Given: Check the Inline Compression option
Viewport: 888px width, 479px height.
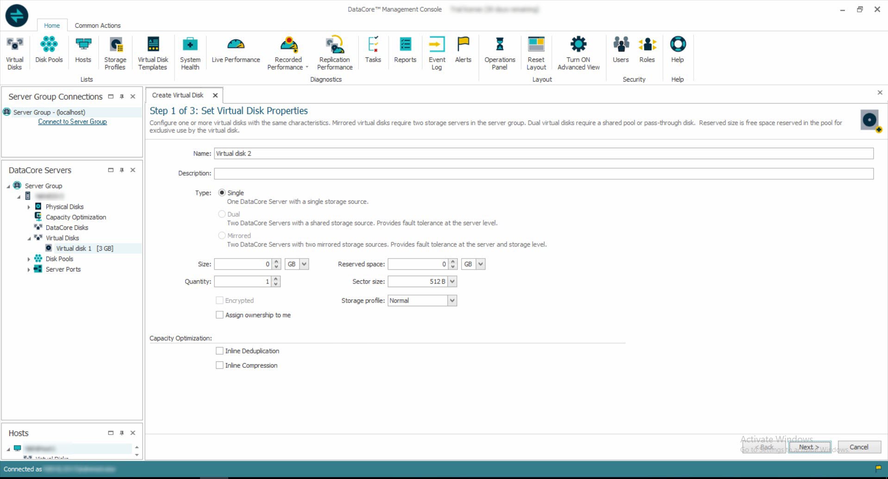Looking at the screenshot, I should [x=220, y=366].
